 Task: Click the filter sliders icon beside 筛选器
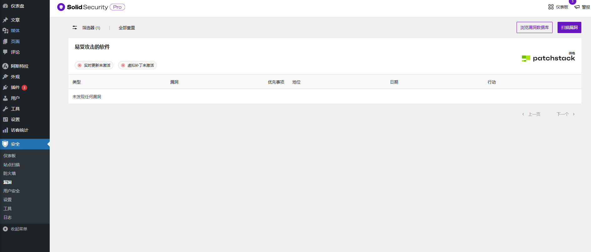pyautogui.click(x=75, y=28)
